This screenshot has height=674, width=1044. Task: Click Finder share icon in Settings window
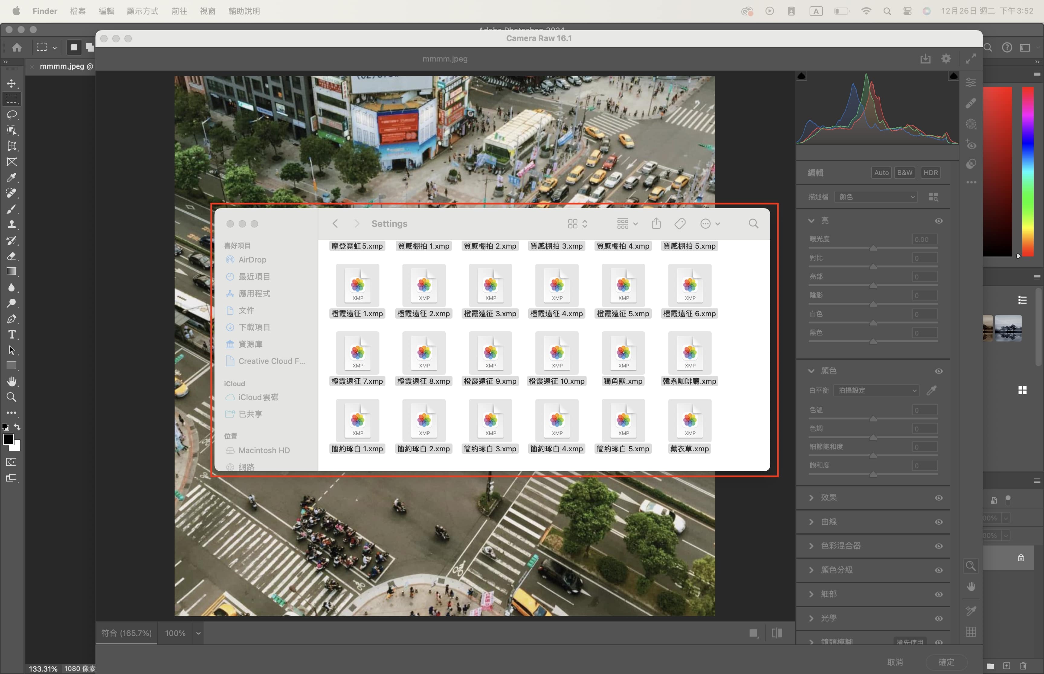pyautogui.click(x=656, y=224)
